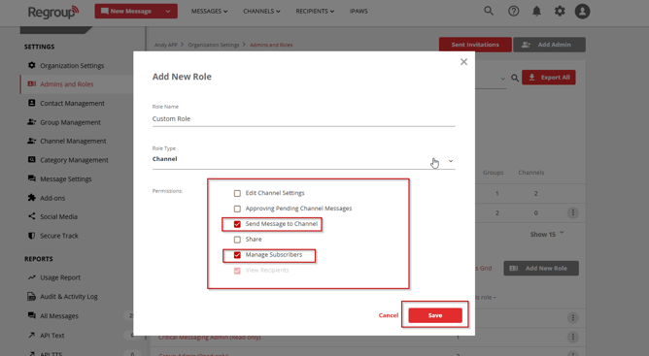This screenshot has height=356, width=649.
Task: Click the All Messages icon
Action: click(31, 315)
